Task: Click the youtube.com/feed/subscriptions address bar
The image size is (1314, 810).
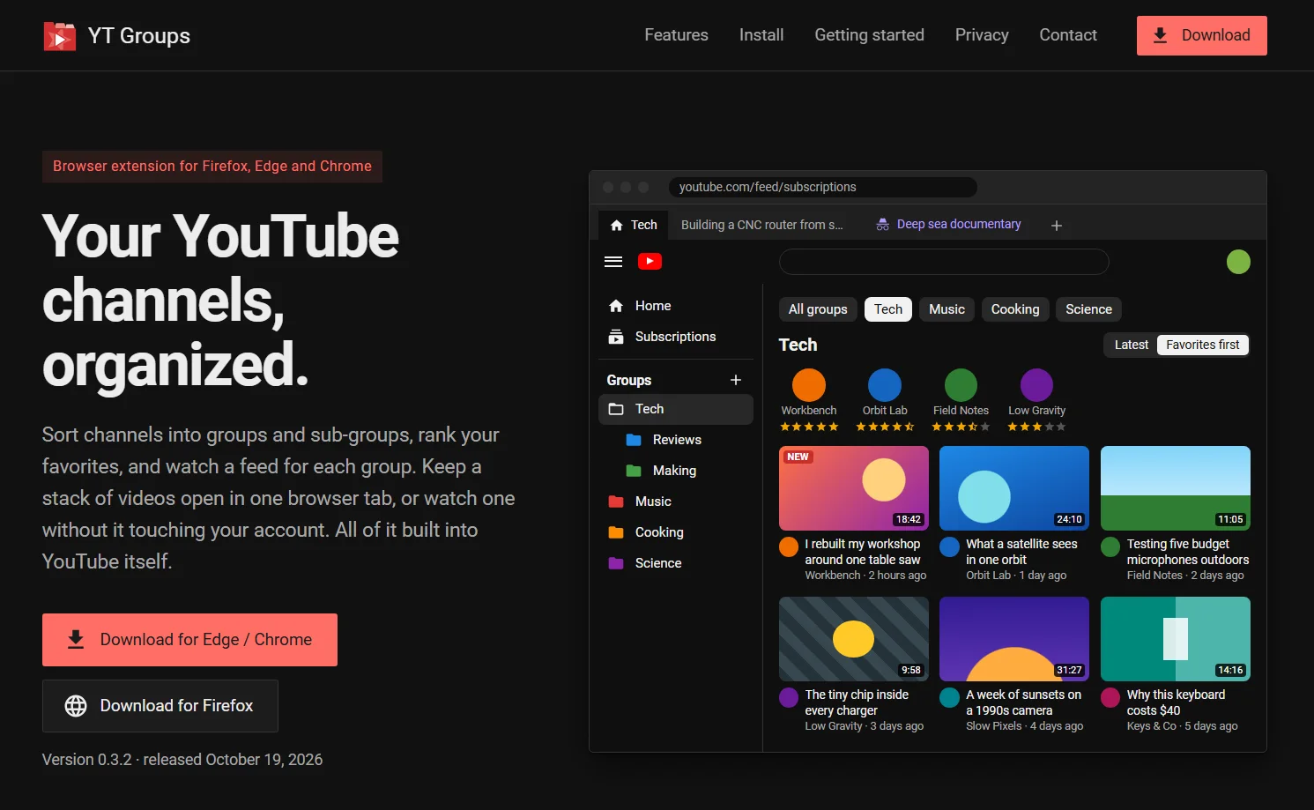Action: (x=823, y=187)
